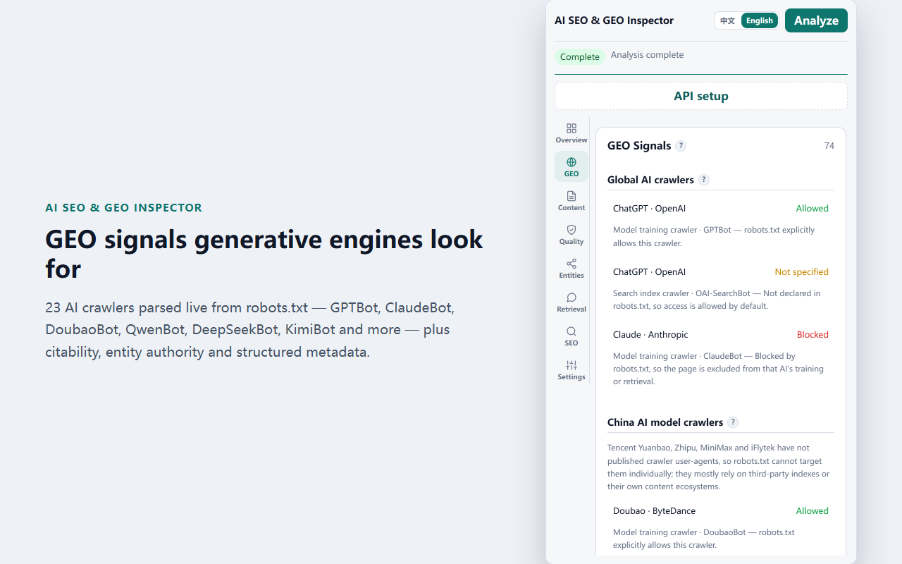Click the 23 AI crawlers description paragraph

(x=250, y=330)
